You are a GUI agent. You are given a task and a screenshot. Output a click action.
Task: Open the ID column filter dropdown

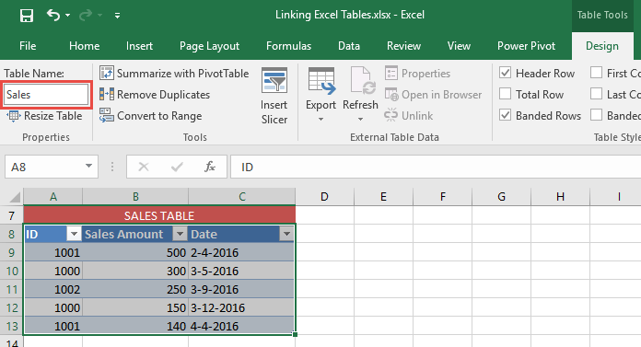pos(74,234)
